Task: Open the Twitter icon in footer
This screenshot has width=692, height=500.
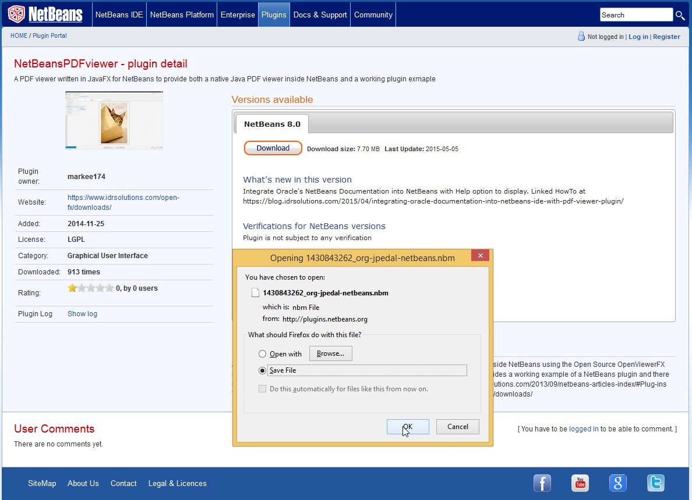Action: pyautogui.click(x=655, y=483)
